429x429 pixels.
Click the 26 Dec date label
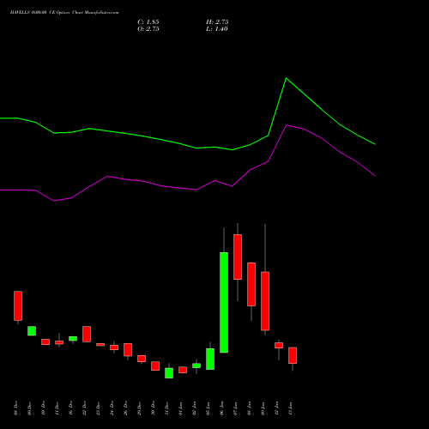[125, 408]
